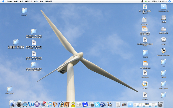Open the 前往 (Go) menu
Viewport: 173px width, 108px height.
pyautogui.click(x=36, y=1)
